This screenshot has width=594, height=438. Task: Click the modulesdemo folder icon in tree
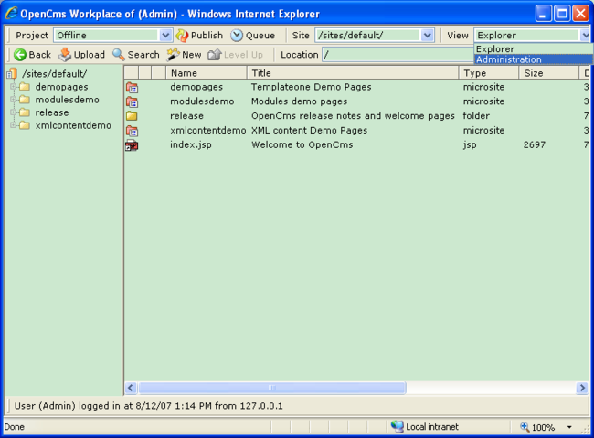click(25, 100)
